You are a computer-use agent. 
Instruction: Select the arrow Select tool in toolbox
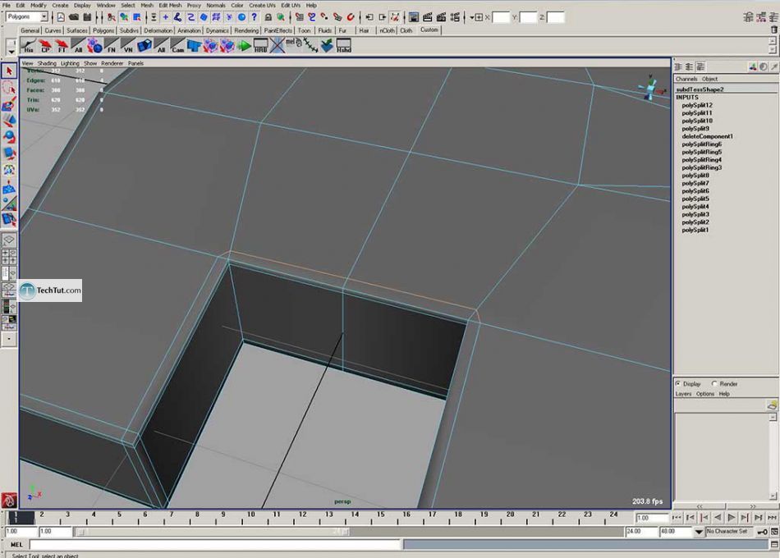point(9,71)
